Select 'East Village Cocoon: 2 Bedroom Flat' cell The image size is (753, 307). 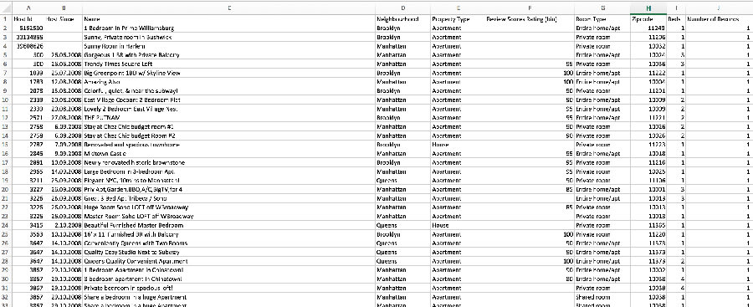pyautogui.click(x=229, y=100)
